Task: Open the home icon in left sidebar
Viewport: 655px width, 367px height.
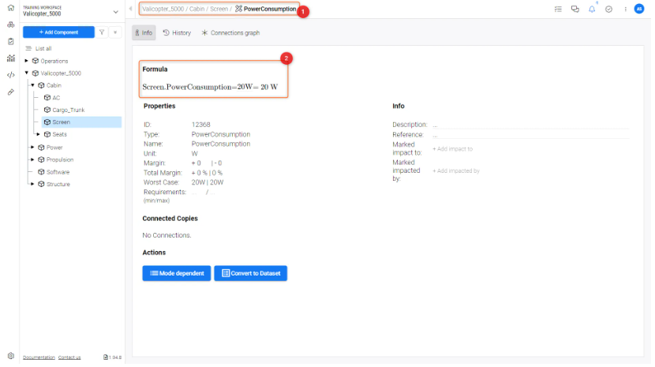Action: 11,8
